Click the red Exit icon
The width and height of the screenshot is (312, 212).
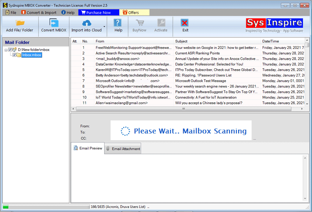tap(184, 23)
